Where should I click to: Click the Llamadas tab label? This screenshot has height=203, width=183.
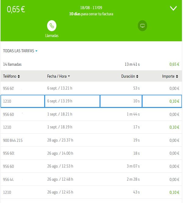click(52, 36)
